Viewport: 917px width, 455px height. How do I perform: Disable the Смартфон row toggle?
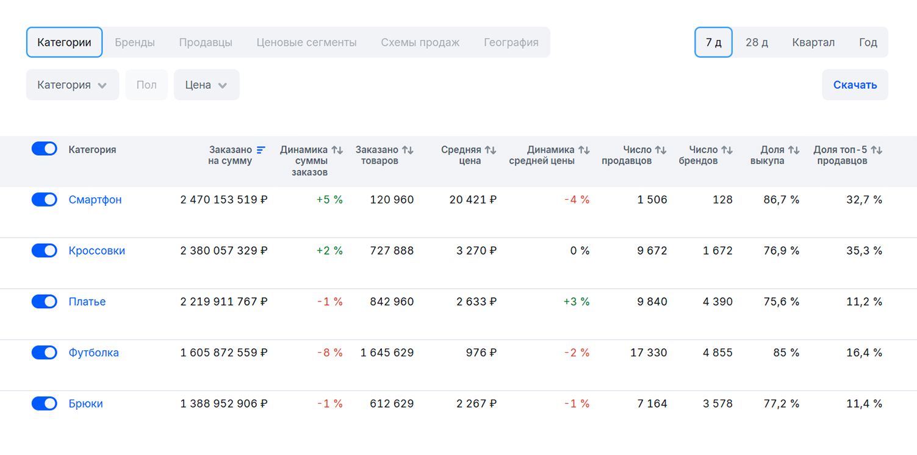pyautogui.click(x=45, y=200)
